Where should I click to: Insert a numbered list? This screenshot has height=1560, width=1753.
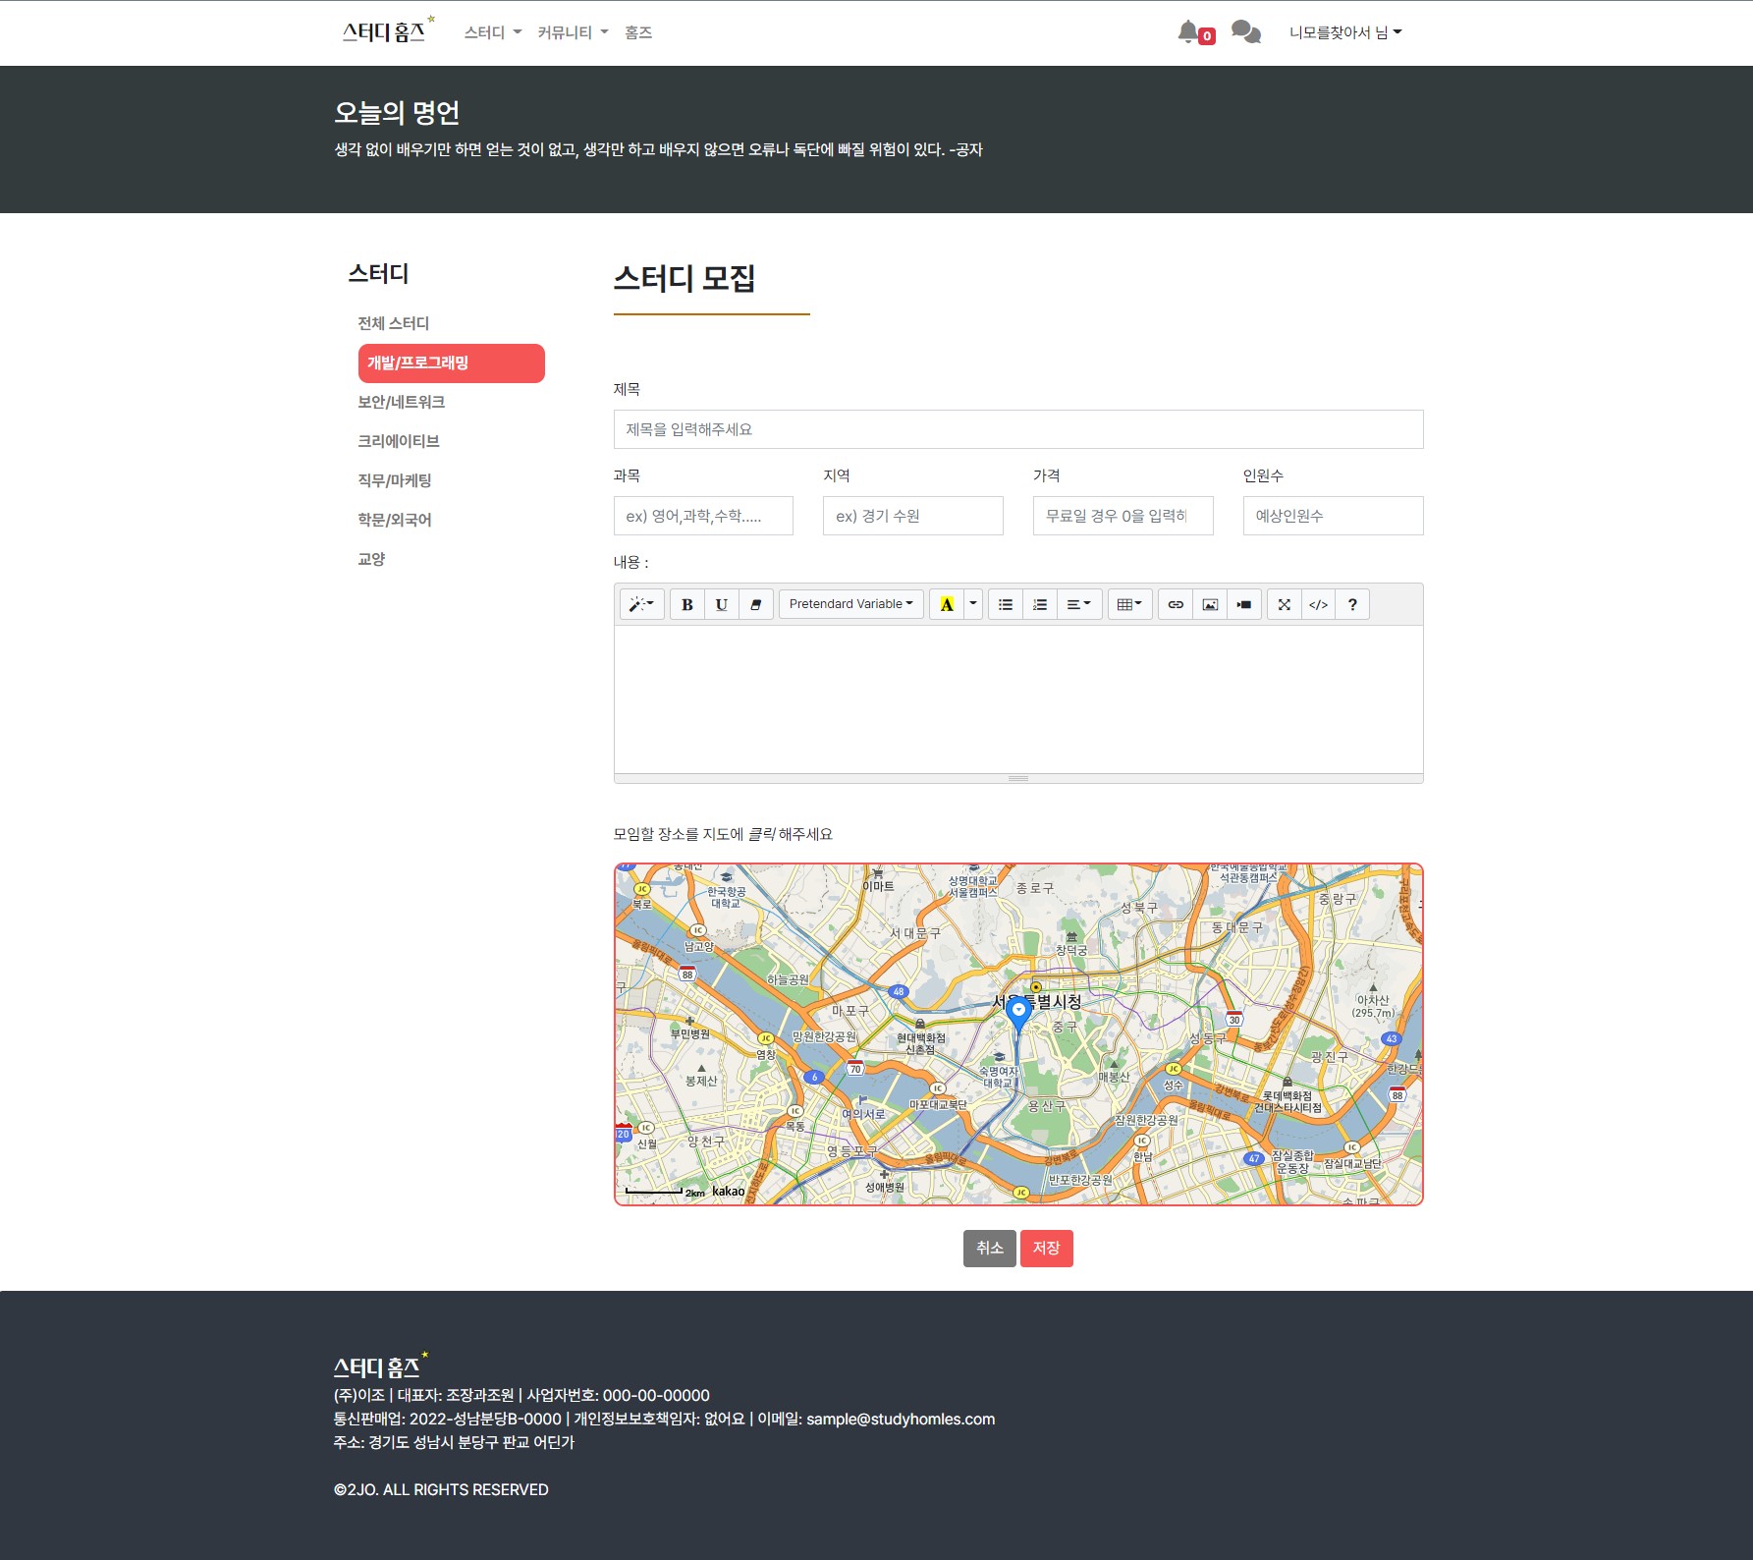(x=1039, y=604)
